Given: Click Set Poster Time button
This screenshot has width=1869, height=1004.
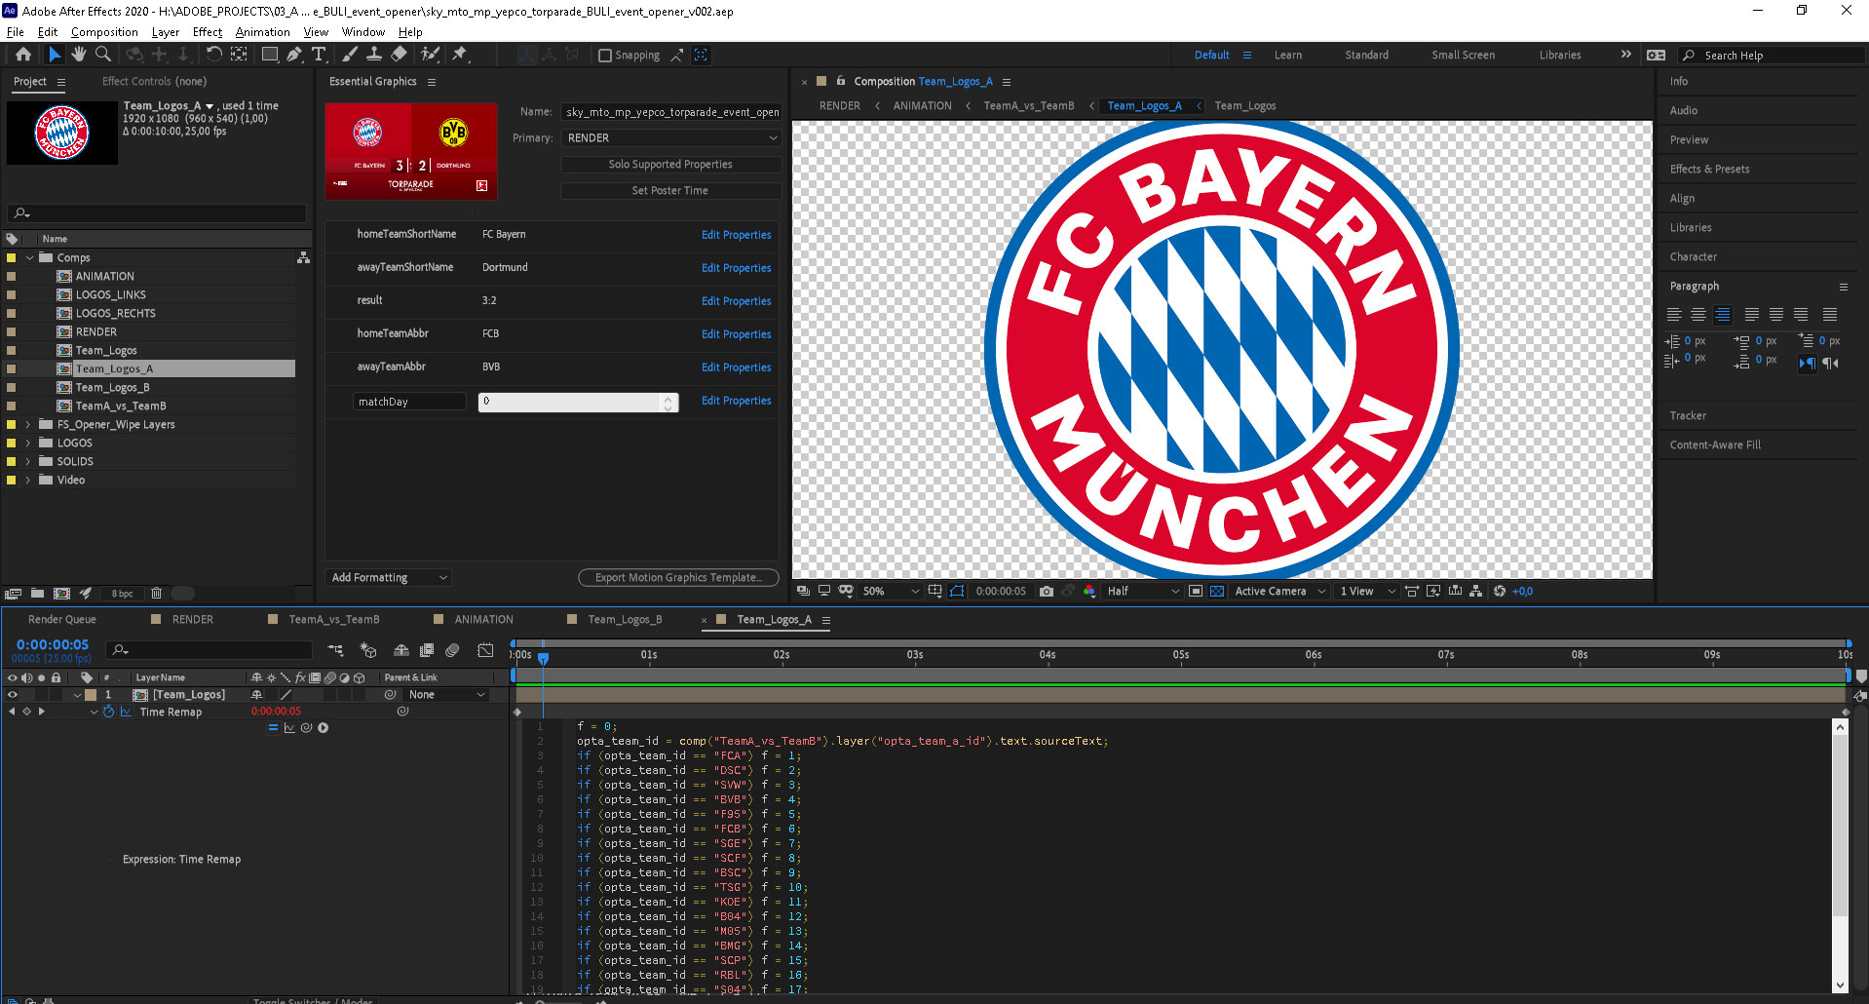Looking at the screenshot, I should click(670, 190).
